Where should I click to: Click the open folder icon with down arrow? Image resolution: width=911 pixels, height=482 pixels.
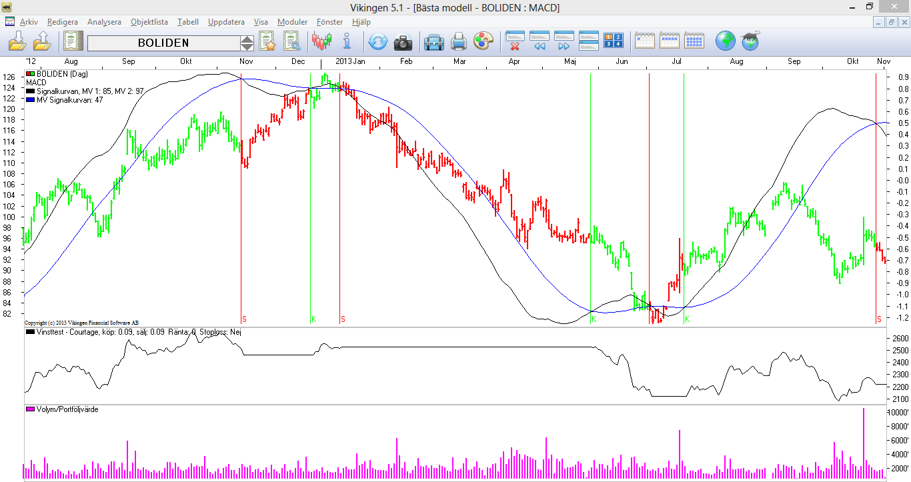(18, 42)
